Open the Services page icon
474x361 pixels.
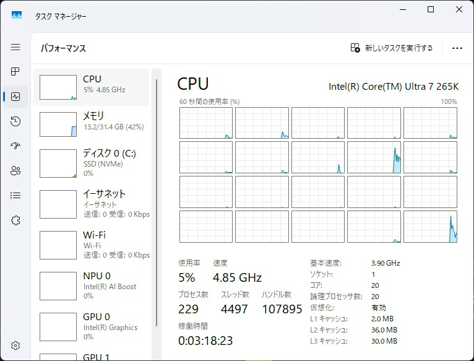click(15, 220)
